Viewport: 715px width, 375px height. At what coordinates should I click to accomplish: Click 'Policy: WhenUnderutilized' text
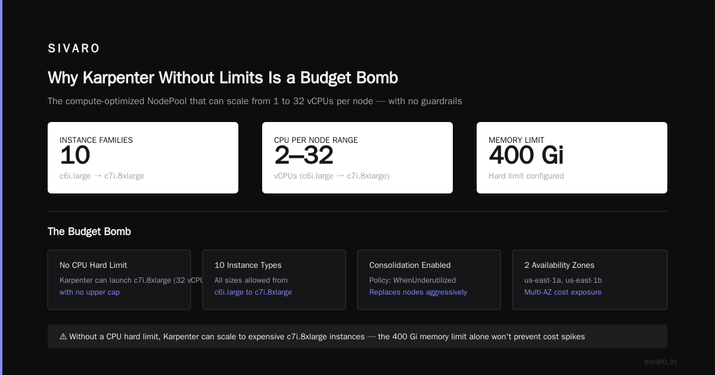412,280
